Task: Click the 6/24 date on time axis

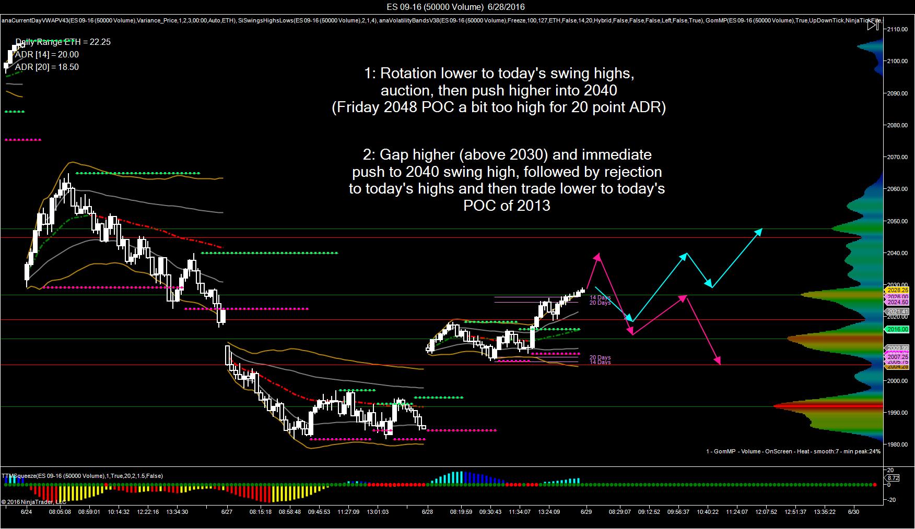Action: coord(26,512)
